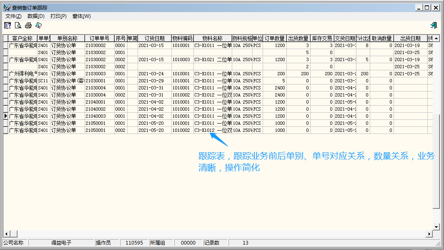Click the application icon in title bar
This screenshot has width=444, height=250.
[7, 7]
